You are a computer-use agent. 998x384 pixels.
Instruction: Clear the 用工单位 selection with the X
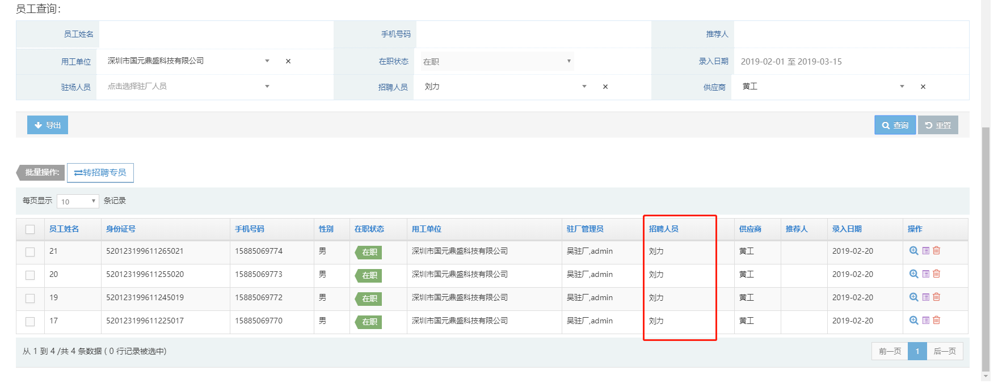click(x=288, y=61)
